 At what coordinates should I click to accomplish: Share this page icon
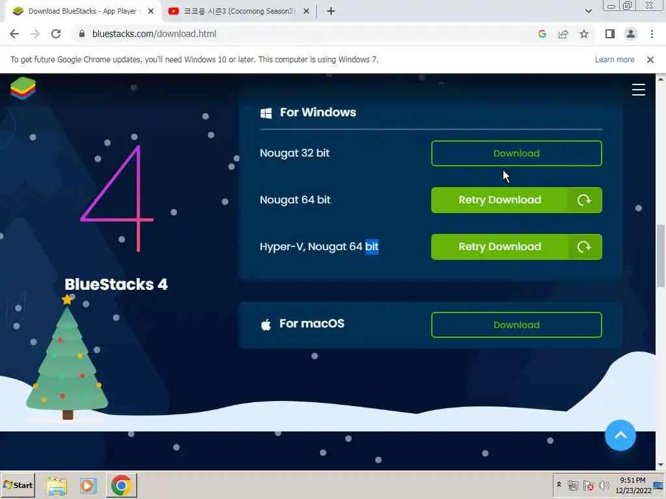click(563, 34)
